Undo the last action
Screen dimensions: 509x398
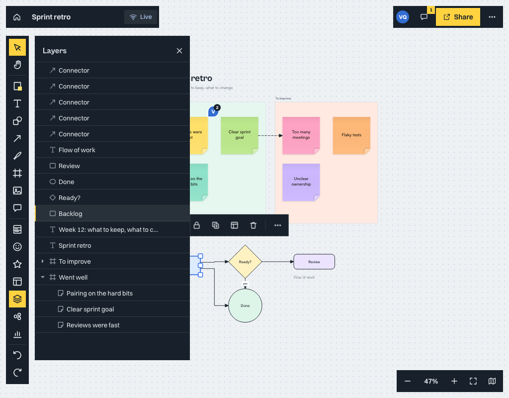(17, 355)
